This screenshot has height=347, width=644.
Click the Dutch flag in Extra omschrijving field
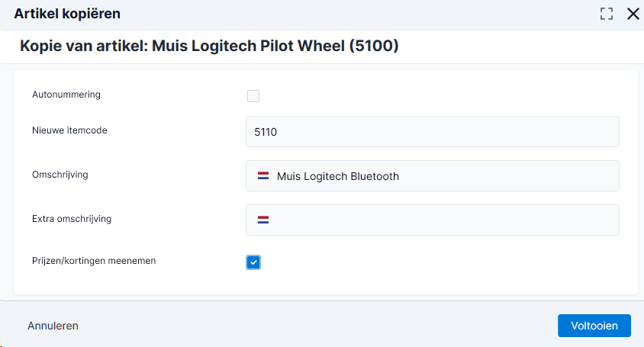pos(263,220)
